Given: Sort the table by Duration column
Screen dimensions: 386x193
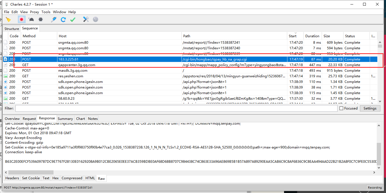Looking at the screenshot, I should 313,36.
